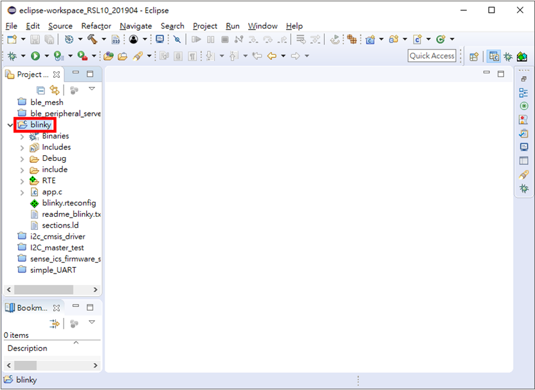Select the blinky.rteconfig file
Image resolution: width=535 pixels, height=390 pixels.
(68, 203)
